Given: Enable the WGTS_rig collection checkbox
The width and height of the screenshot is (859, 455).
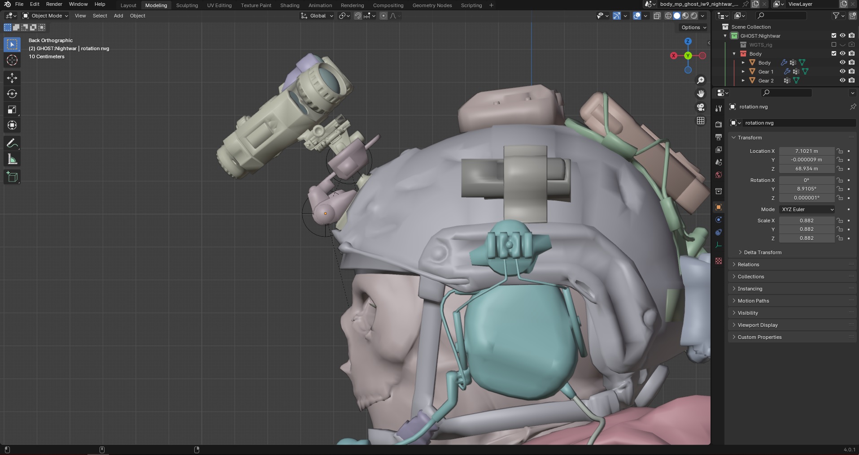Looking at the screenshot, I should click(834, 44).
